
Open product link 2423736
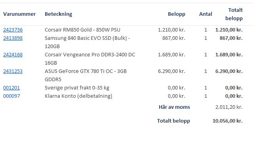[13, 30]
